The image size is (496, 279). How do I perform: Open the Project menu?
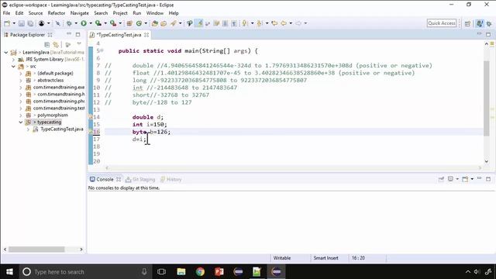120,13
